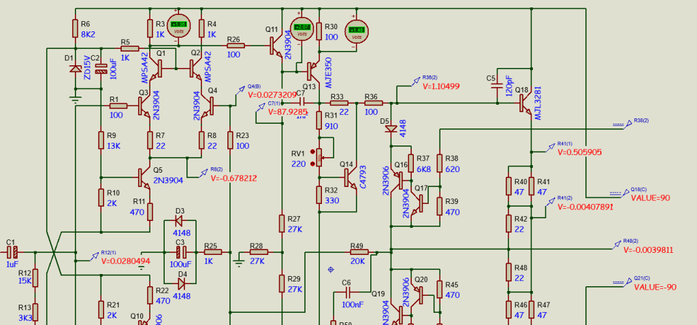Click the ground symbol between R25 and R28
697x325 pixels.
coord(239,259)
